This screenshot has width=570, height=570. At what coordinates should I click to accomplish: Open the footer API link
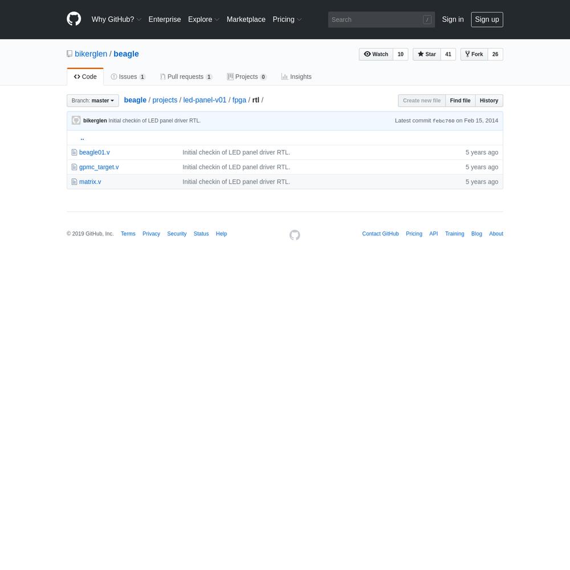point(434,234)
